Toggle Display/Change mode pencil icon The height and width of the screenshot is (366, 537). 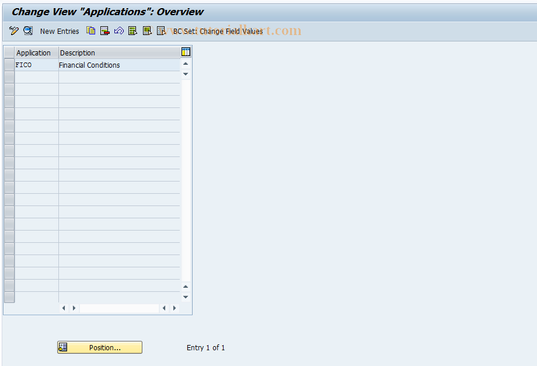[x=13, y=31]
